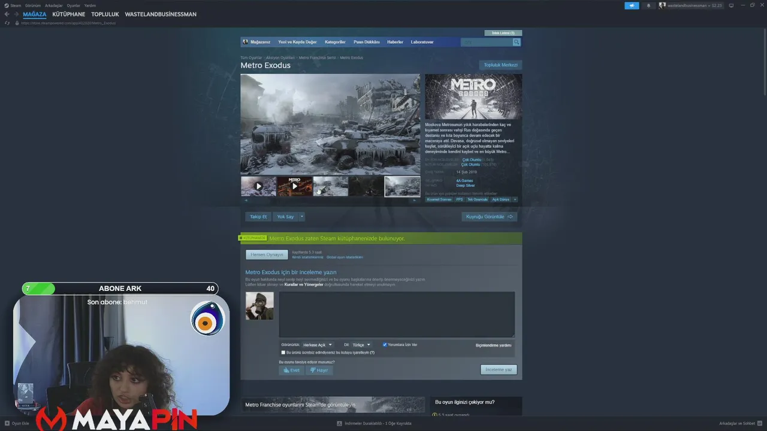
Task: Open the Oyunlar menu
Action: pyautogui.click(x=73, y=5)
